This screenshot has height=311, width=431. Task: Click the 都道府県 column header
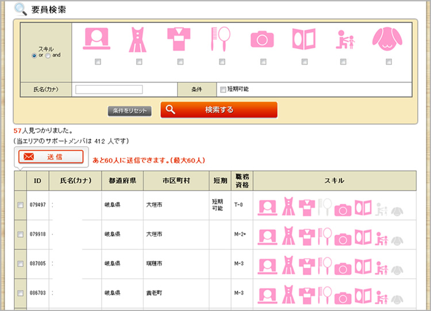pos(122,181)
